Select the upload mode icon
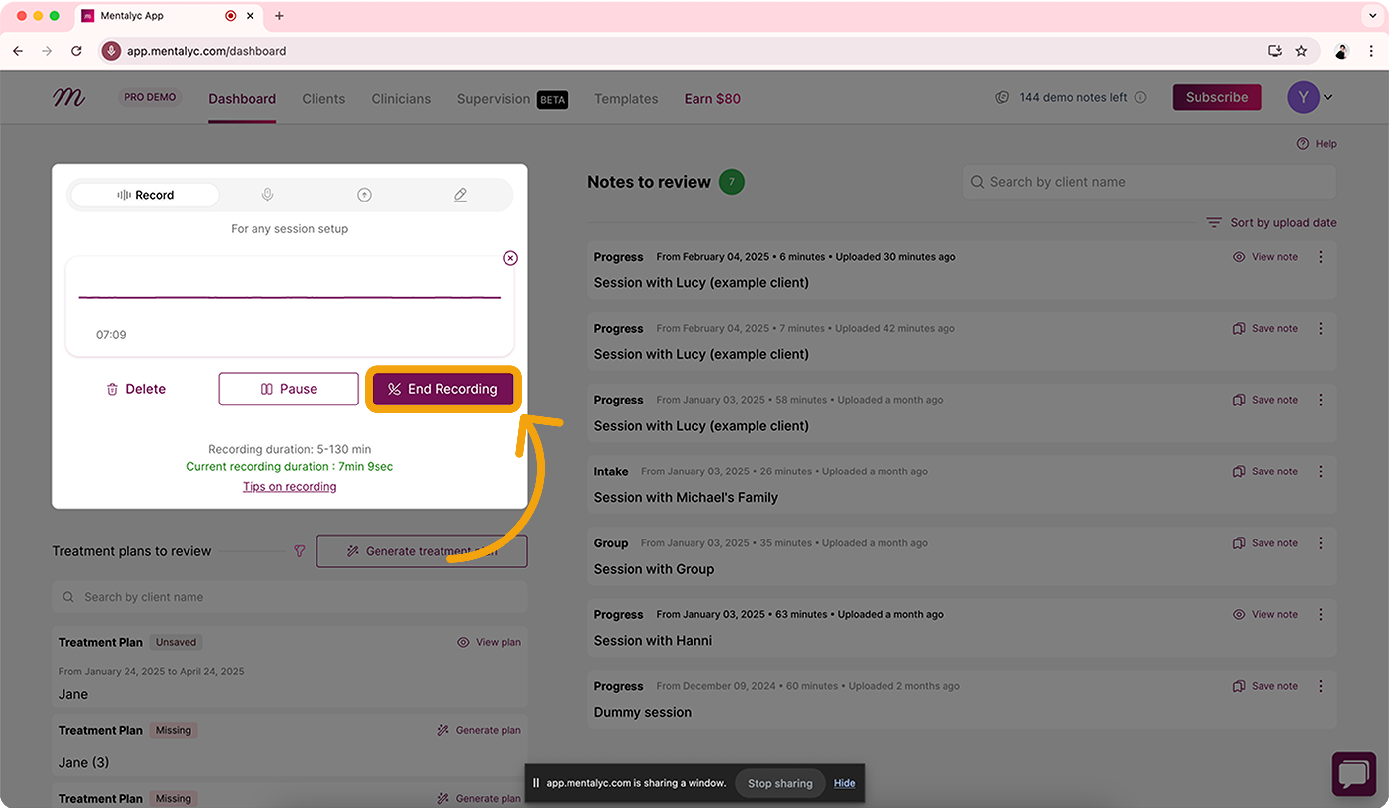Image resolution: width=1389 pixels, height=808 pixels. pyautogui.click(x=364, y=195)
